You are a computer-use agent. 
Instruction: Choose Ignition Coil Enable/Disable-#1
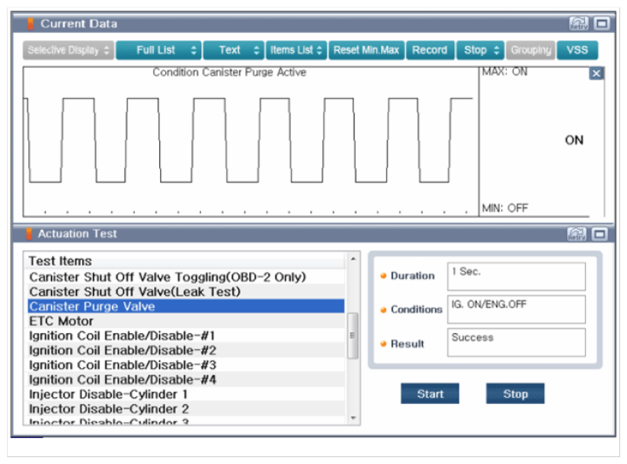tap(122, 335)
